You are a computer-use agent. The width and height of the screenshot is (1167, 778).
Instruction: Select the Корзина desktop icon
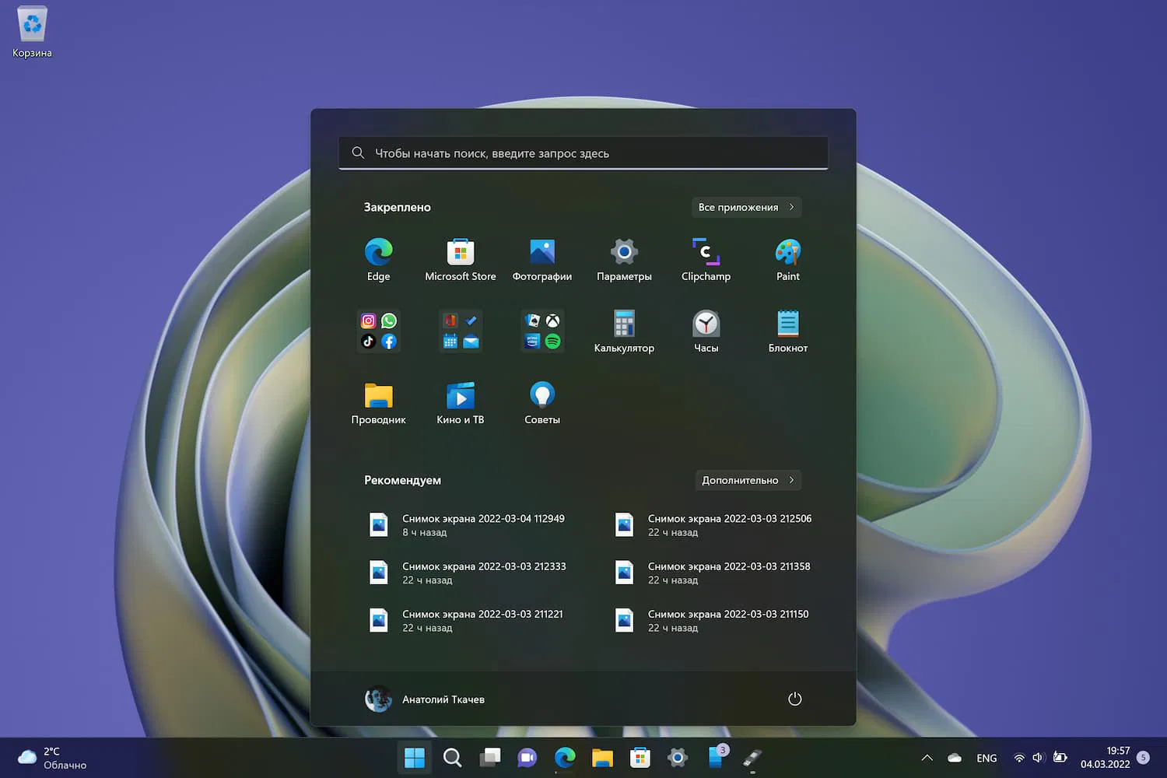tap(32, 33)
